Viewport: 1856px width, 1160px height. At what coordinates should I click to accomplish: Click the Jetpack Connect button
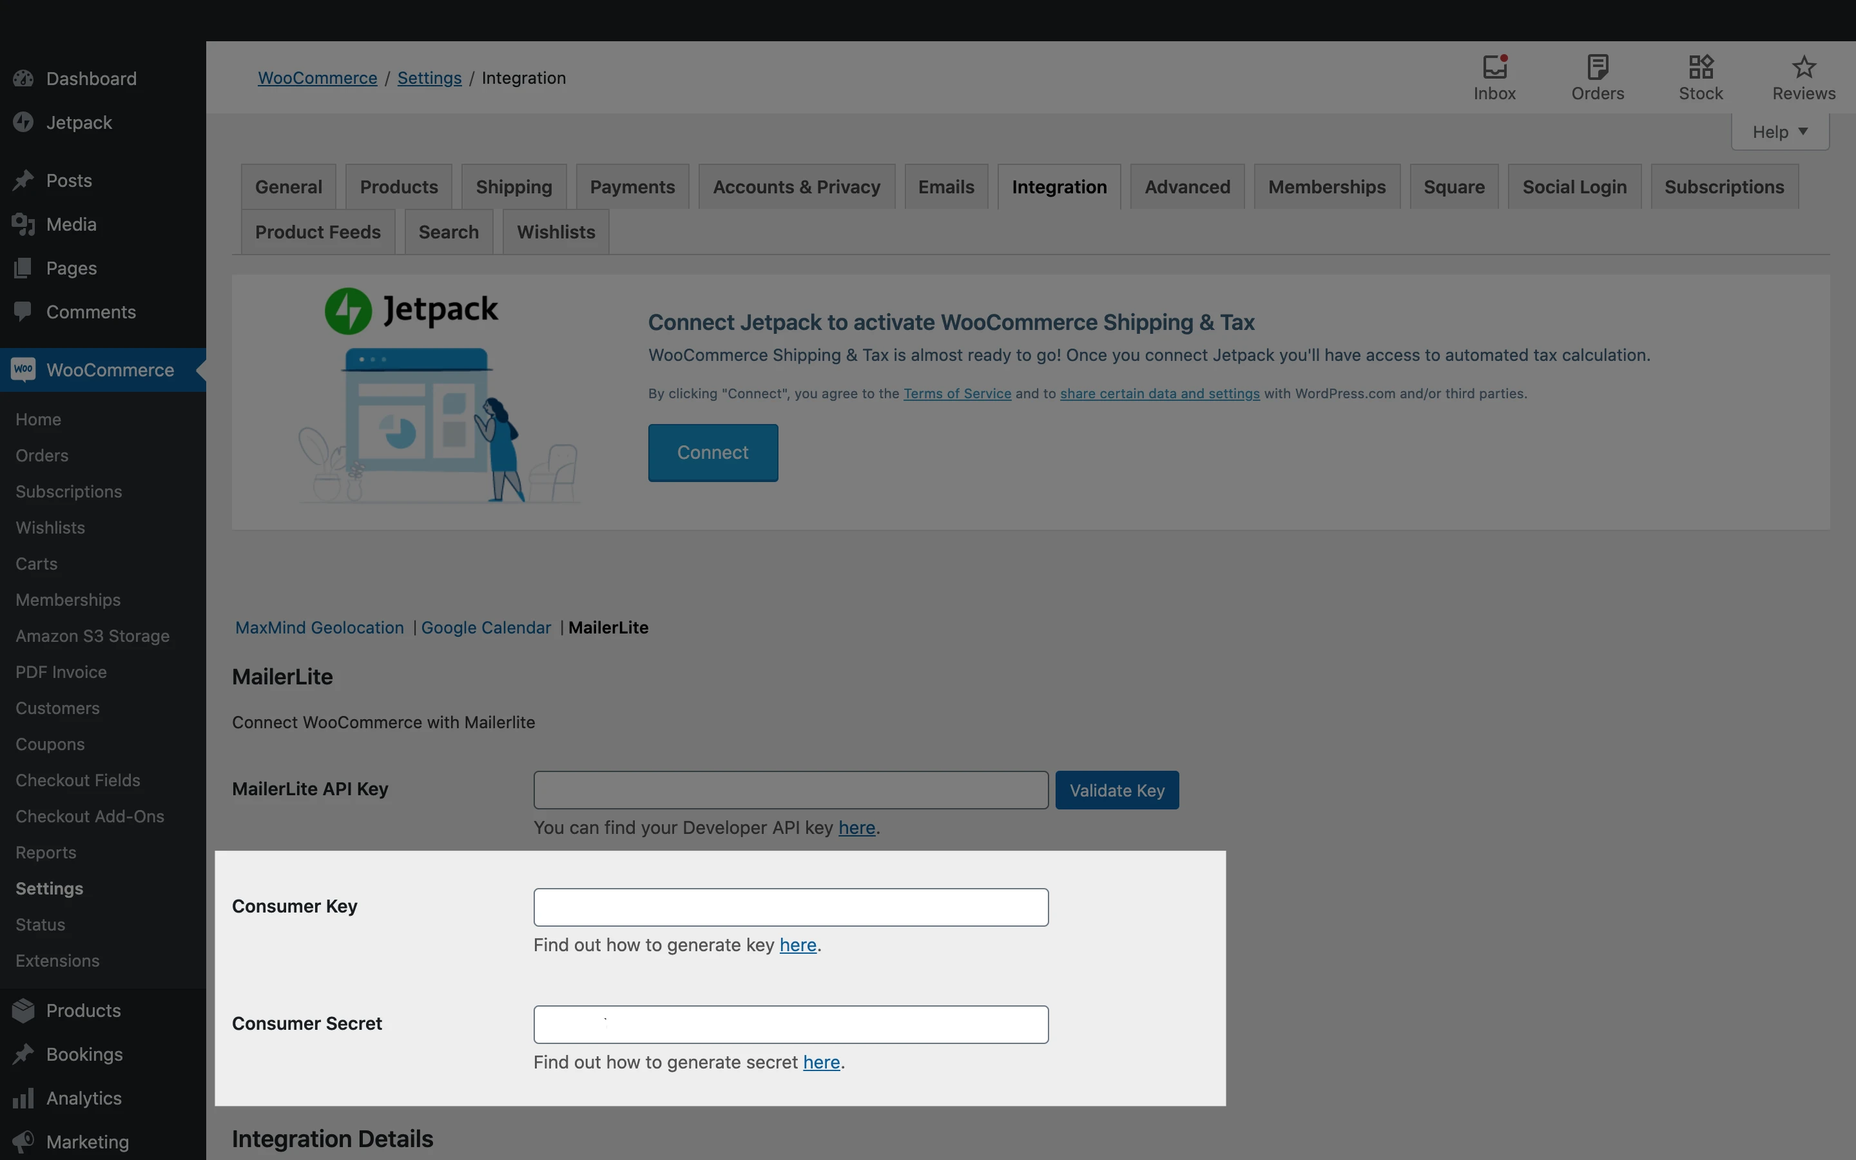click(713, 452)
